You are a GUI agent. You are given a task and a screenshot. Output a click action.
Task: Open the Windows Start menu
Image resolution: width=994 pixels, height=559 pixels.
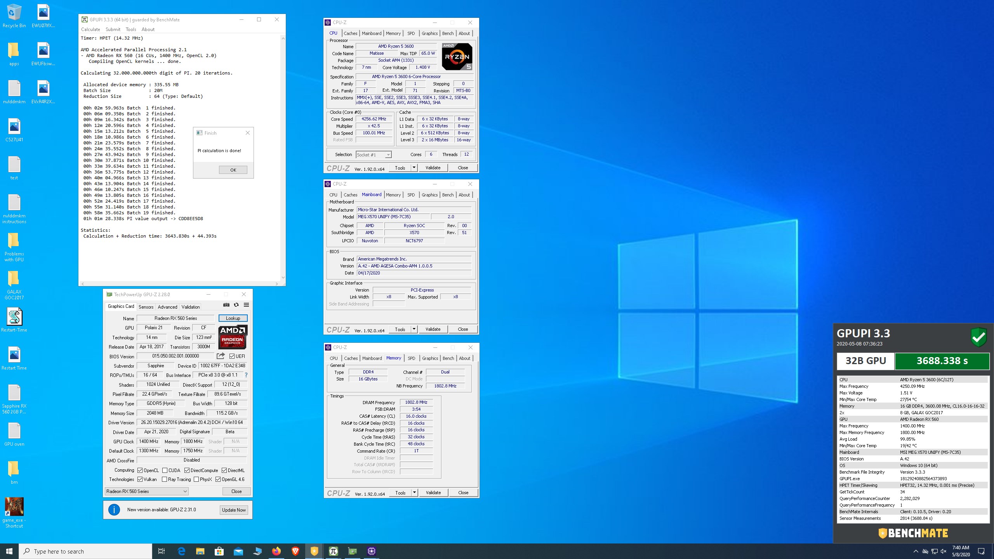9,551
